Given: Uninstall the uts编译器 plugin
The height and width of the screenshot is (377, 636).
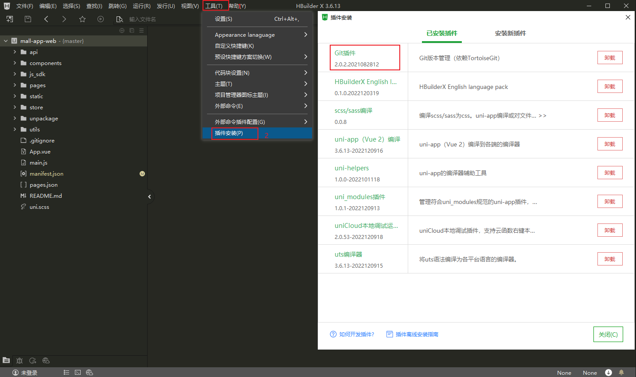Looking at the screenshot, I should tap(610, 259).
